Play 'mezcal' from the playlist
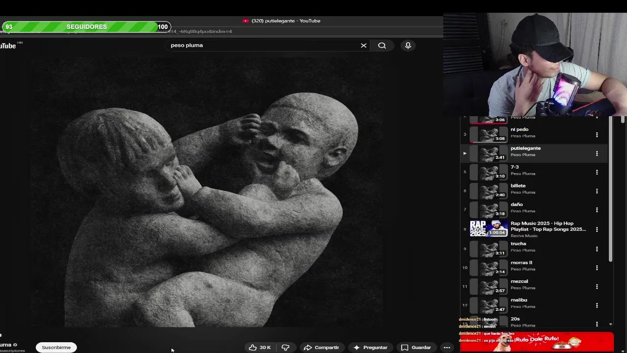Viewport: 627px width, 353px height. tap(489, 286)
